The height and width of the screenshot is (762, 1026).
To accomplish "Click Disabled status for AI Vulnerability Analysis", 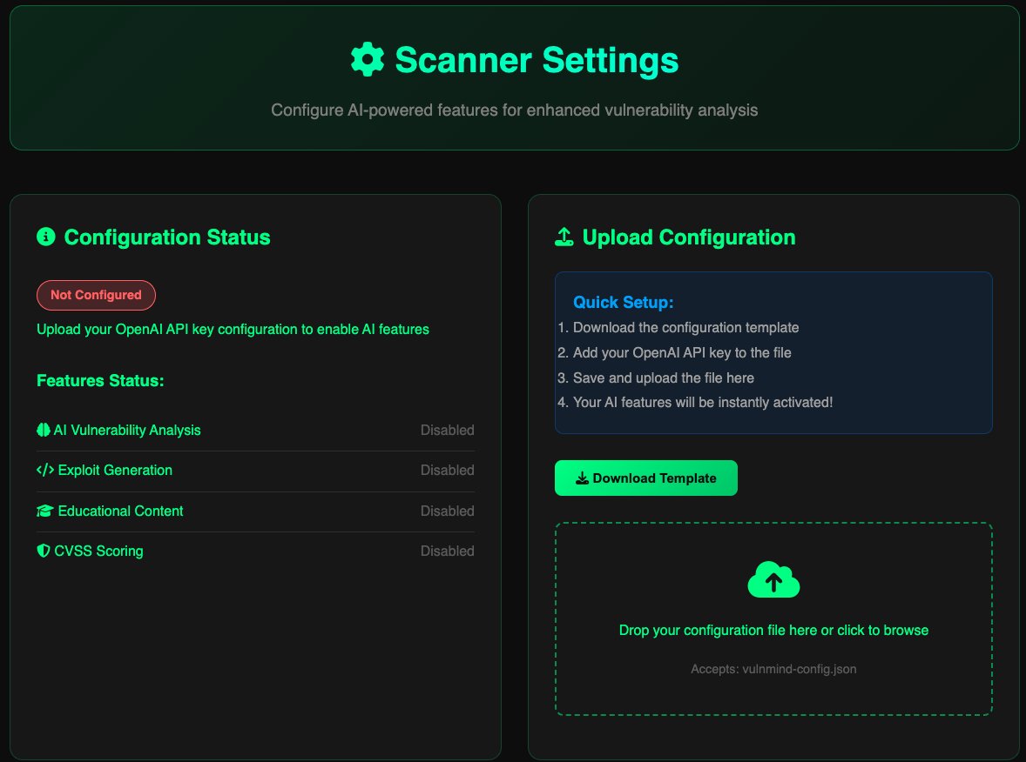I will [x=447, y=430].
